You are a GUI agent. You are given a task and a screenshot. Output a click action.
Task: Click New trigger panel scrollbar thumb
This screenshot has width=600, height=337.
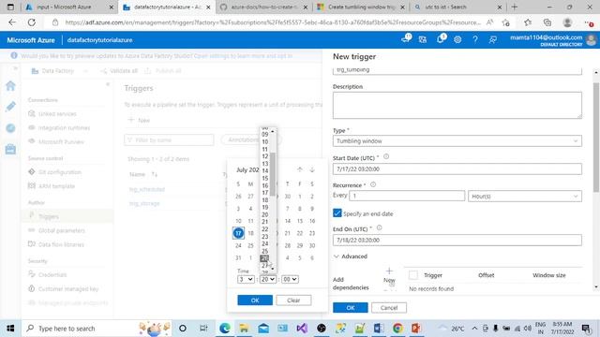(x=596, y=137)
